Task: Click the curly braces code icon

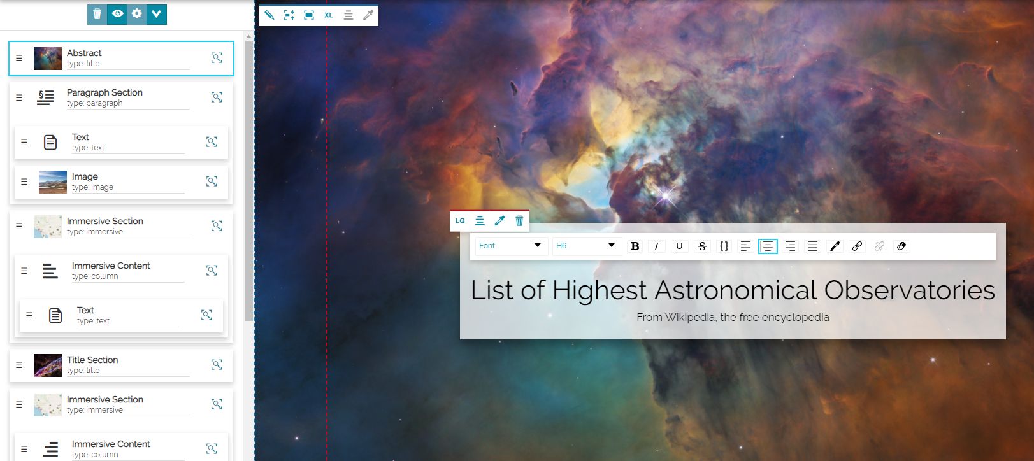Action: point(724,246)
